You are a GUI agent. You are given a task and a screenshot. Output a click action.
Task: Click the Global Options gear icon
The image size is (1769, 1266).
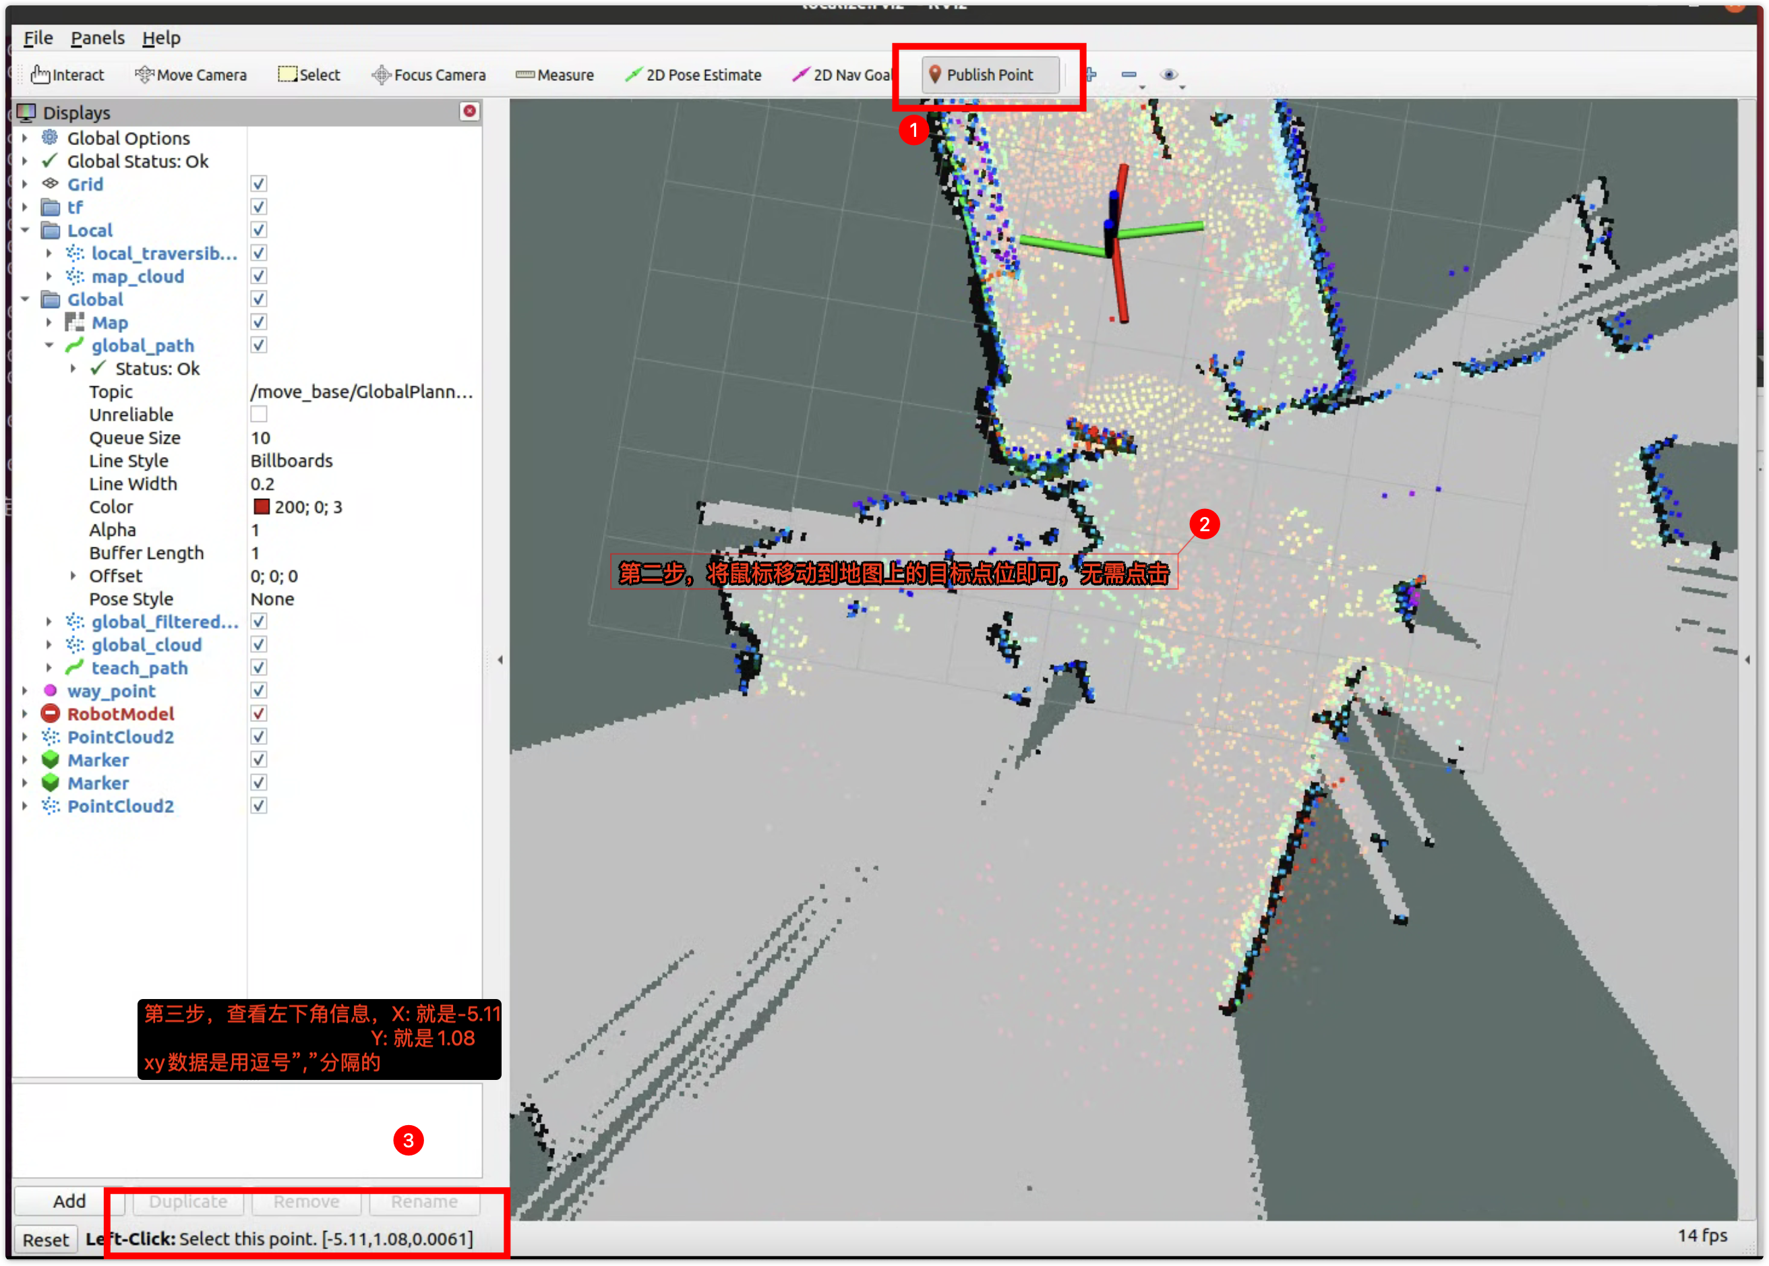[x=50, y=138]
